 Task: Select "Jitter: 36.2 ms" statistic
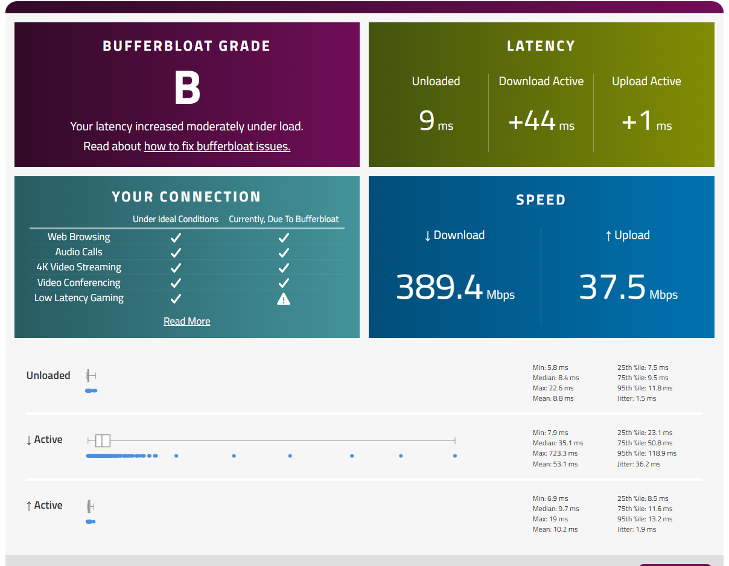tap(639, 464)
